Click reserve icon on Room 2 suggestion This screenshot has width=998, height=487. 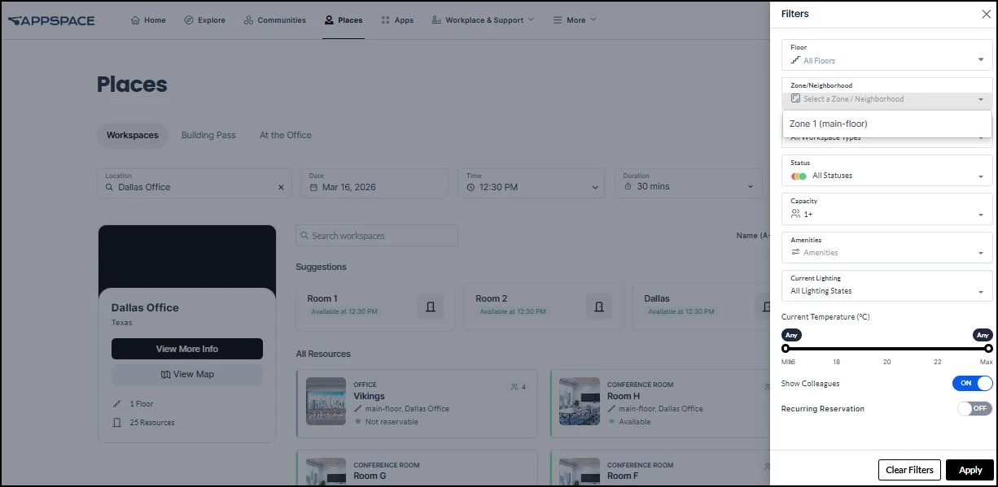[599, 307]
